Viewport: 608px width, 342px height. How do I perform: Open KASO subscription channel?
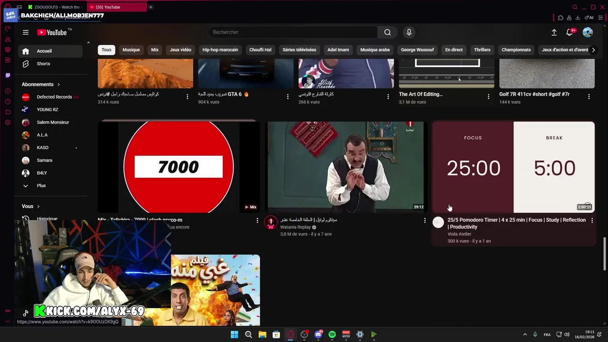[50, 148]
